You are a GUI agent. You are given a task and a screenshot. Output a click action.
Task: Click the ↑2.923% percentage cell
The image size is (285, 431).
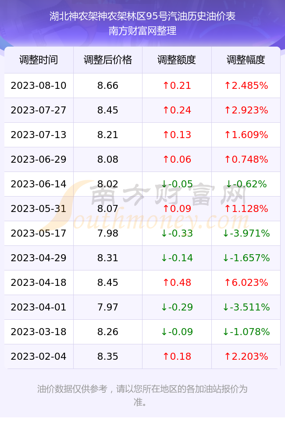[x=246, y=110]
